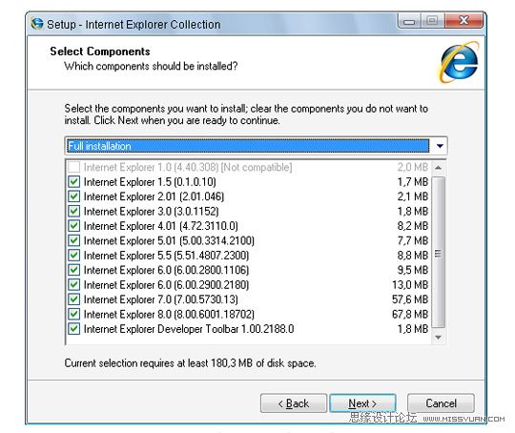Go to the previous step with Back
The image size is (515, 433).
(294, 403)
